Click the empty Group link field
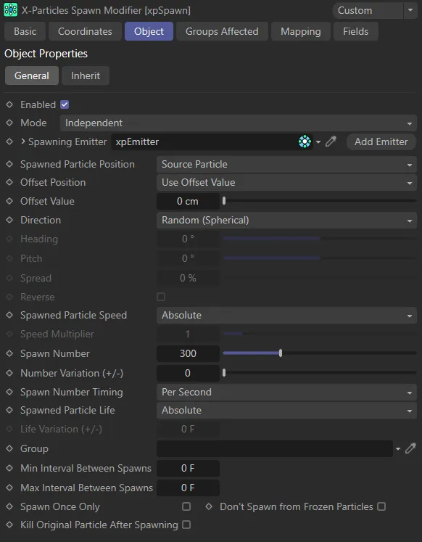Image resolution: width=422 pixels, height=542 pixels. click(x=275, y=448)
